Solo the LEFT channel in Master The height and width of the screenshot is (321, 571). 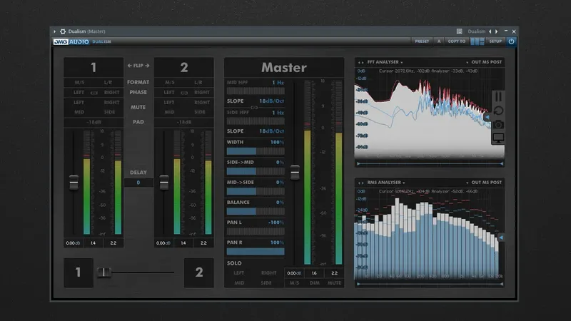(239, 273)
